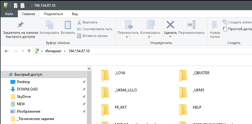Screen dimensions: 252x124
Task: Click the Paste clipboard icon
Action: click(x=68, y=25)
